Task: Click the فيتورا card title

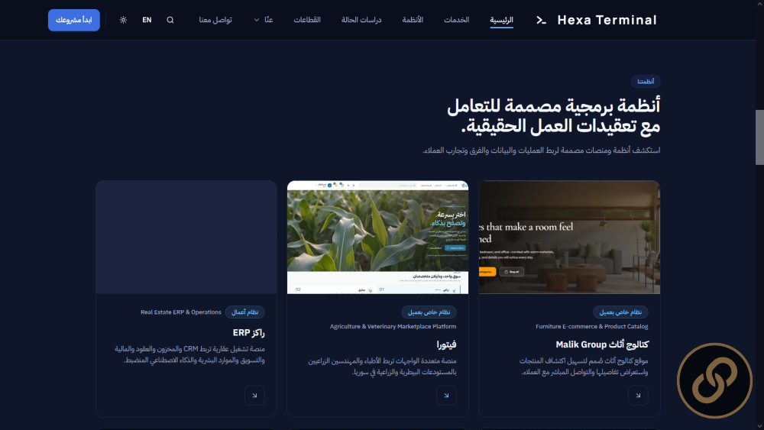Action: (446, 344)
